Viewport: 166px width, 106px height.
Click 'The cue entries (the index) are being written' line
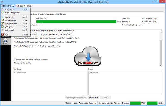click(x=31, y=59)
